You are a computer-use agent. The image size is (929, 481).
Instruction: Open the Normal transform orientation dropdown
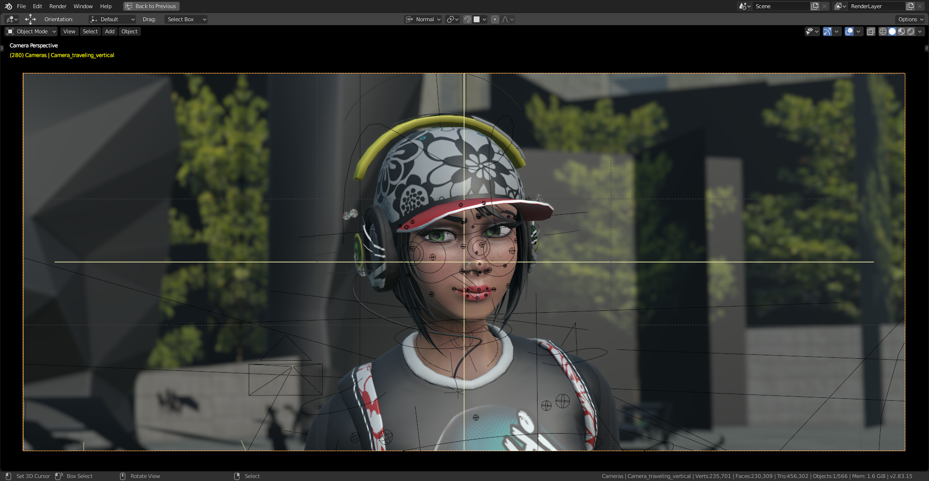[423, 19]
